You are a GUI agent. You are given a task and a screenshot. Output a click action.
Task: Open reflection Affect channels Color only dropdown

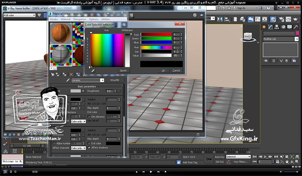coord(78,122)
